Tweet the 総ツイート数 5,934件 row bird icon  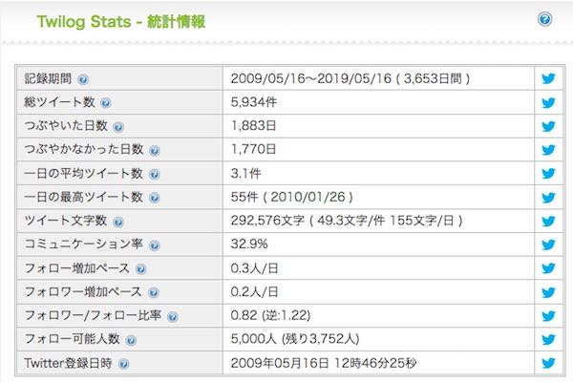[x=548, y=102]
